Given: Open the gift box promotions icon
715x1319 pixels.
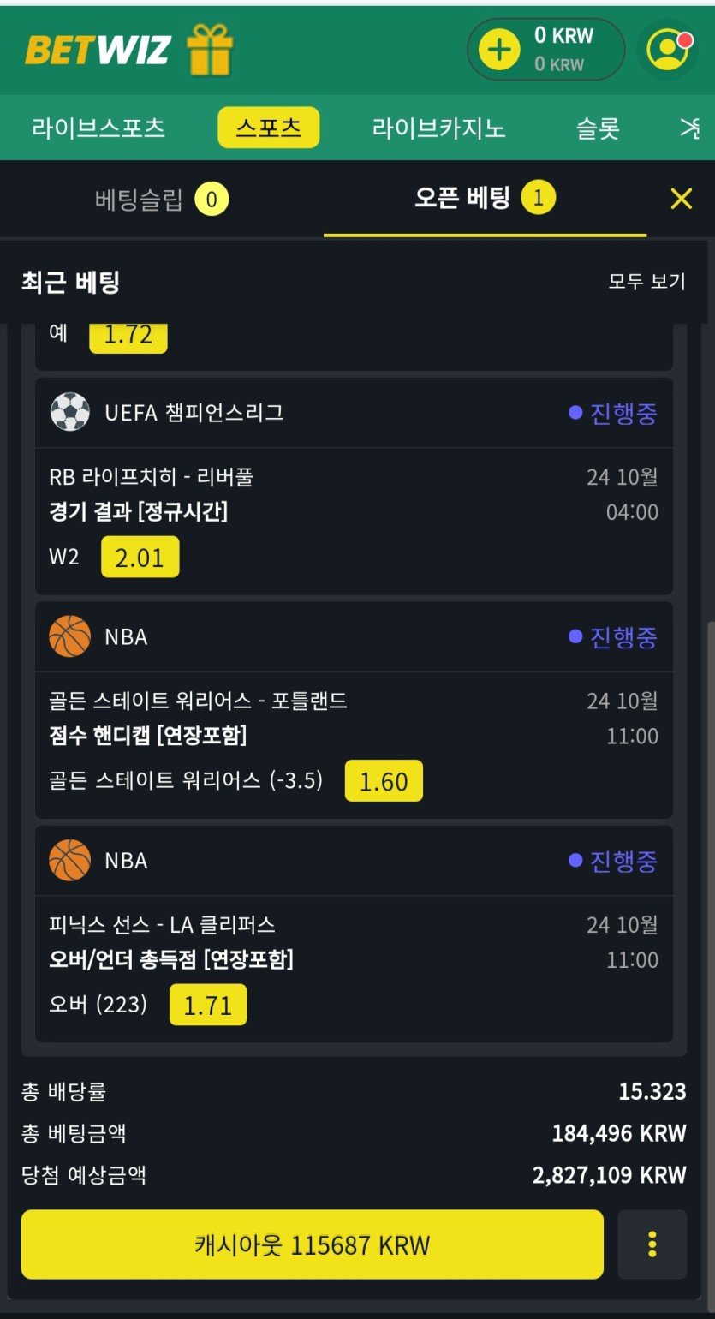Looking at the screenshot, I should click(x=210, y=50).
